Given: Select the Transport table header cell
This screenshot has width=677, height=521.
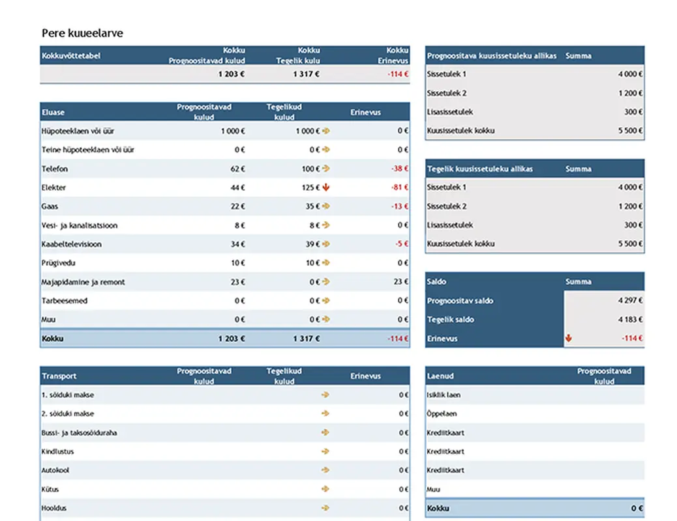Looking at the screenshot, I should coord(59,376).
